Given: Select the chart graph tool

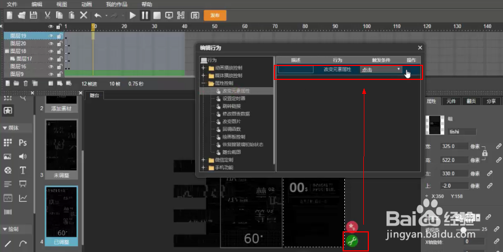Looking at the screenshot, I should (x=23, y=198).
